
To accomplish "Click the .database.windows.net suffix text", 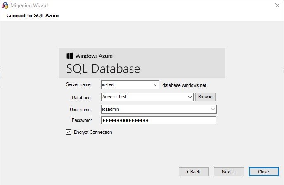I will click(x=184, y=85).
